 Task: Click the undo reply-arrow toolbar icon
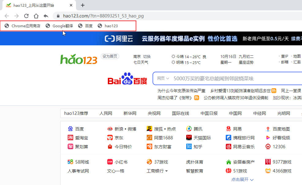coord(46,16)
